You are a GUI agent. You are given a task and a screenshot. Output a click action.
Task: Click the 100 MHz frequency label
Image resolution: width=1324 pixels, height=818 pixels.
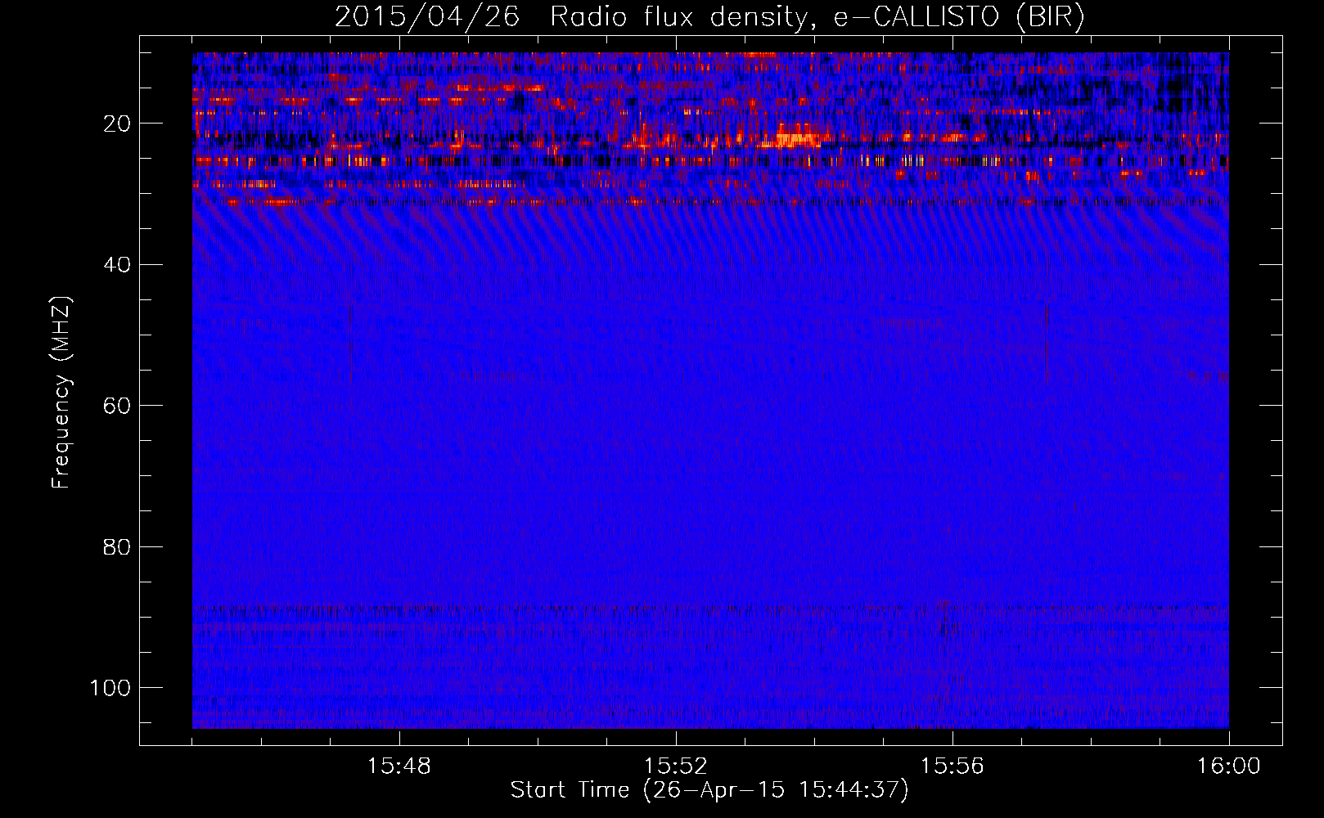click(110, 688)
